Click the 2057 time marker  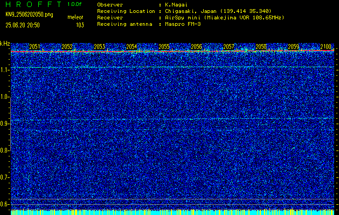[229, 47]
